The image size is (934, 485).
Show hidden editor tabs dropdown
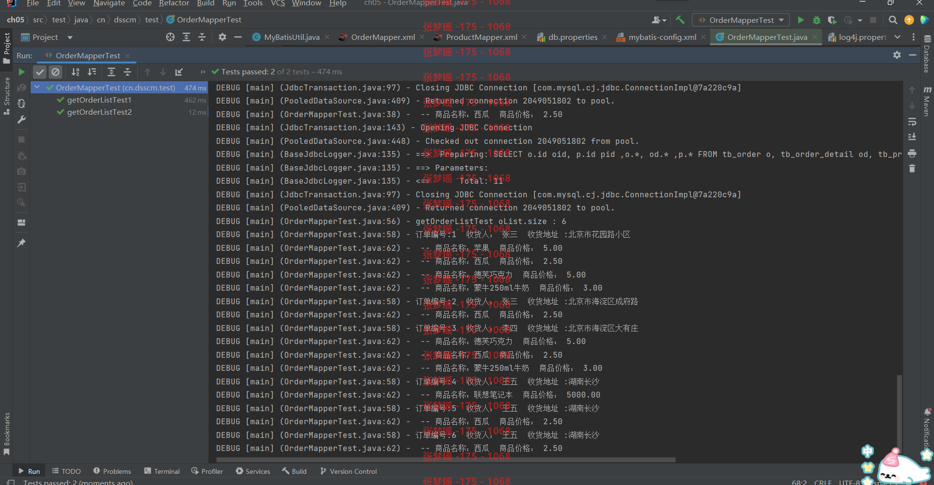click(897, 37)
